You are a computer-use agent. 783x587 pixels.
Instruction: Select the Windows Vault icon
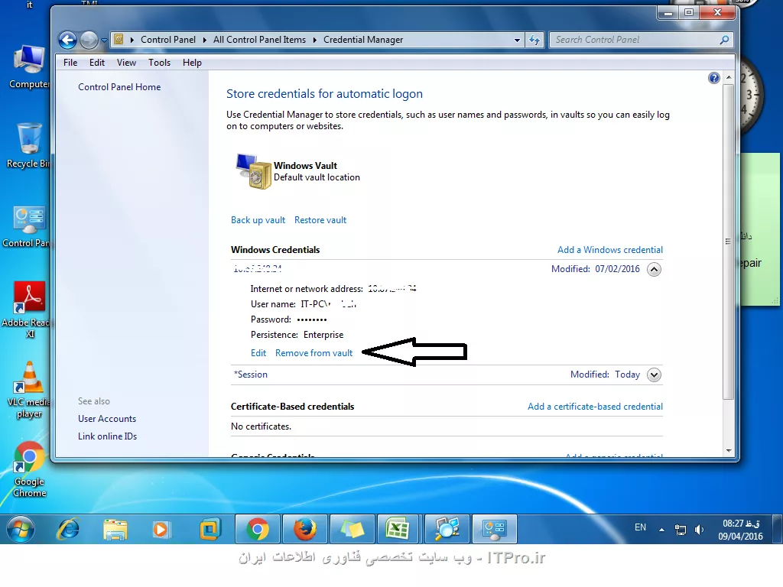254,171
